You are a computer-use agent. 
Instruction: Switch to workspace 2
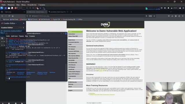[27, 8]
